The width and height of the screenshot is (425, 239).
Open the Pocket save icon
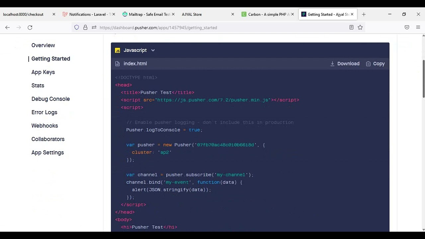[x=407, y=28]
